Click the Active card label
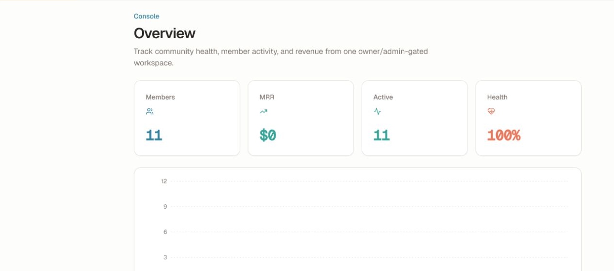This screenshot has height=271, width=614. tap(383, 97)
